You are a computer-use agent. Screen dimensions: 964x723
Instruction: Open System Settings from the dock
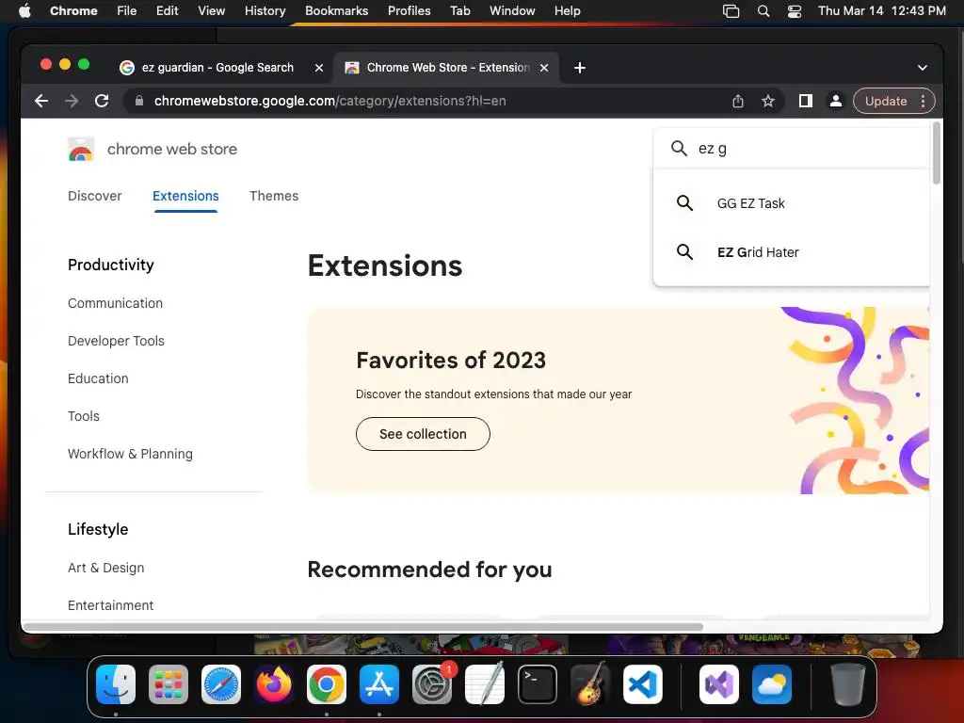click(431, 684)
